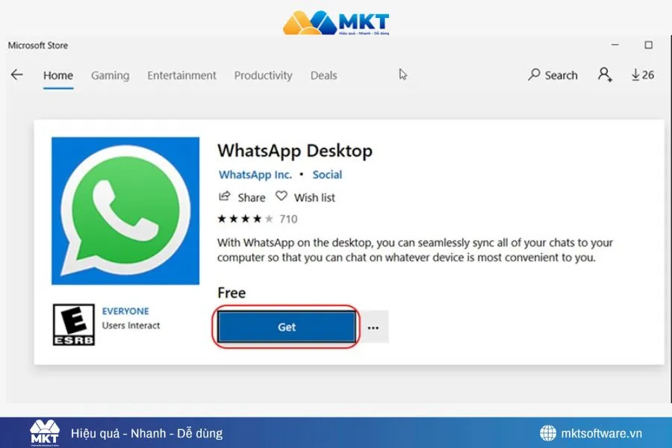Click the blue Get button
This screenshot has width=672, height=448.
point(287,327)
